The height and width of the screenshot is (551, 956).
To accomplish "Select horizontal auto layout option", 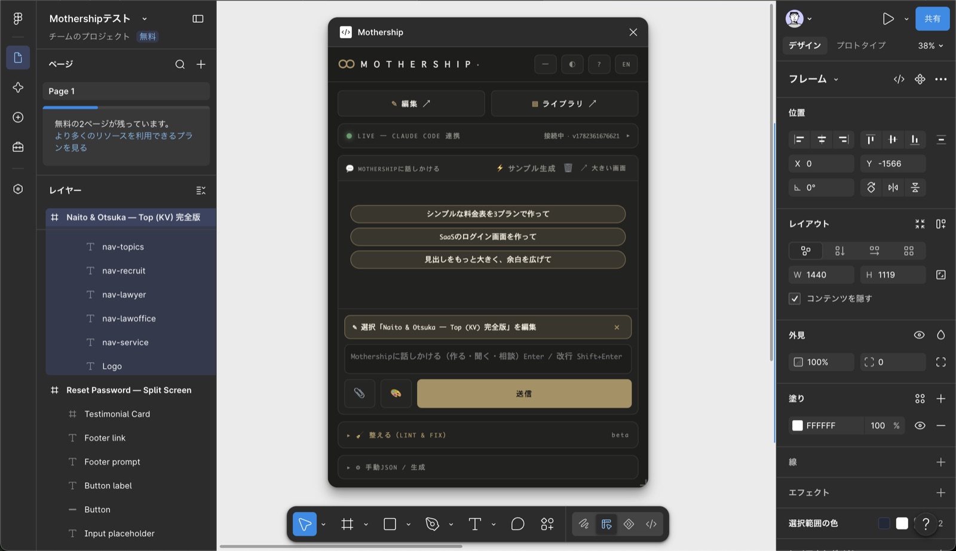I will pyautogui.click(x=874, y=251).
